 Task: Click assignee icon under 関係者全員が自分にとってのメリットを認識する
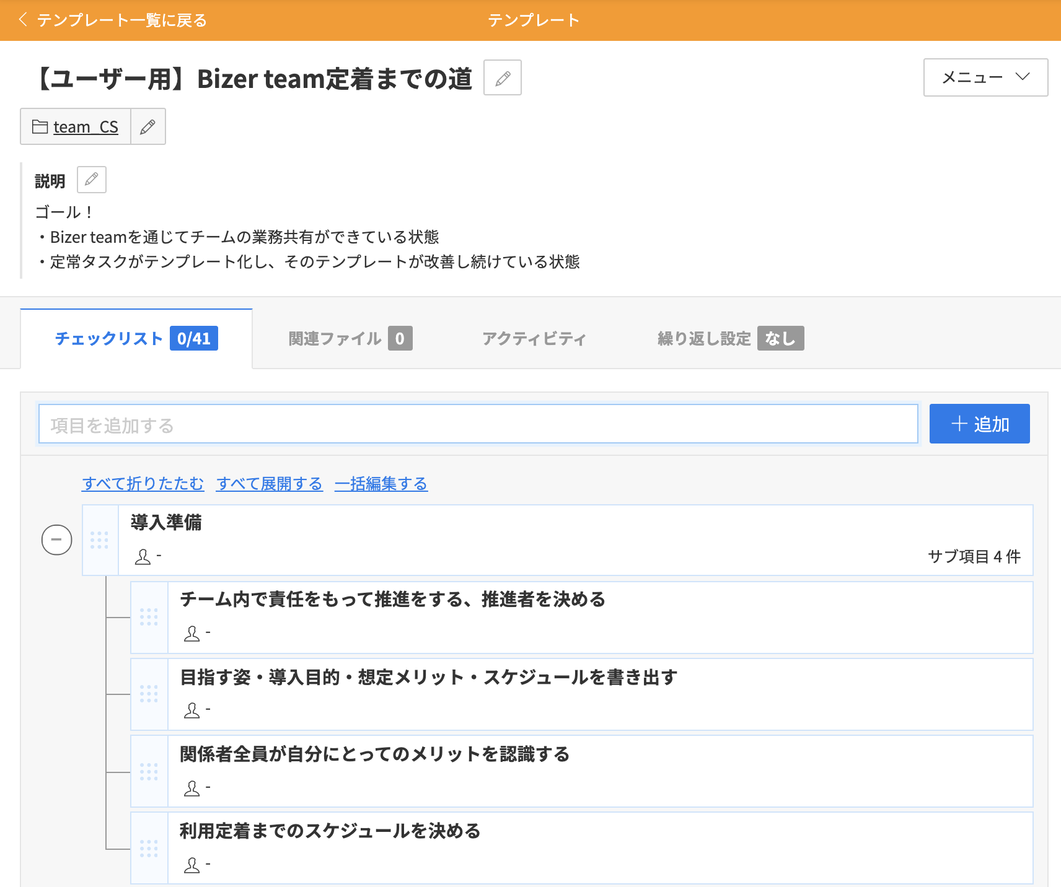(192, 788)
